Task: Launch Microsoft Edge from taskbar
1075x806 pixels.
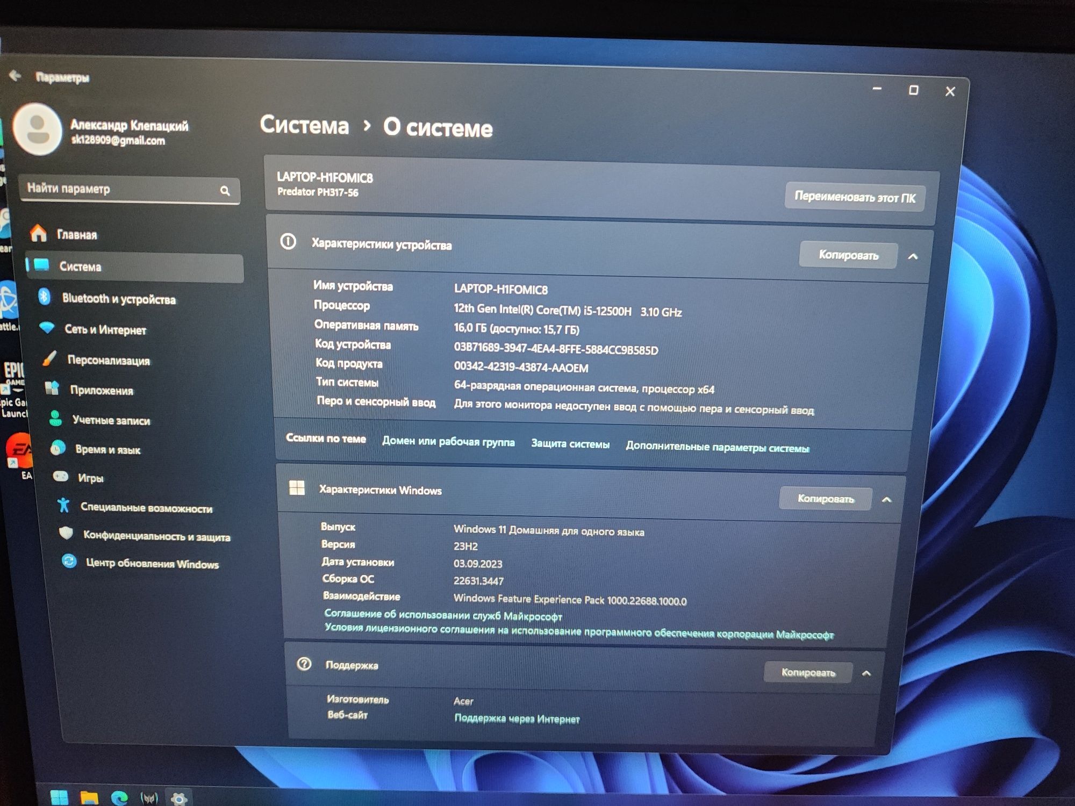Action: [x=119, y=798]
